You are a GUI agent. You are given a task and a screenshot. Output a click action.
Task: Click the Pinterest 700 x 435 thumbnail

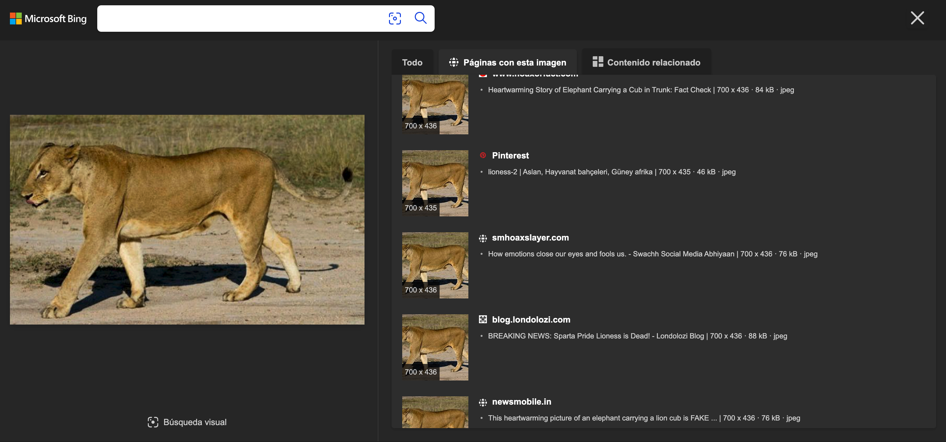pyautogui.click(x=435, y=183)
